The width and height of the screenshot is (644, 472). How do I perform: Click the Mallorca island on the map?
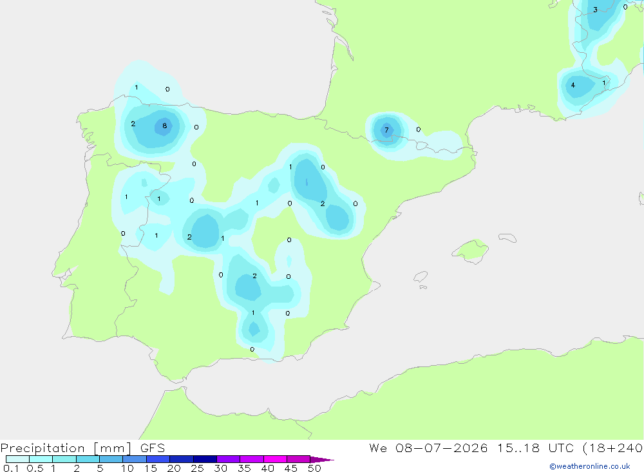click(471, 250)
